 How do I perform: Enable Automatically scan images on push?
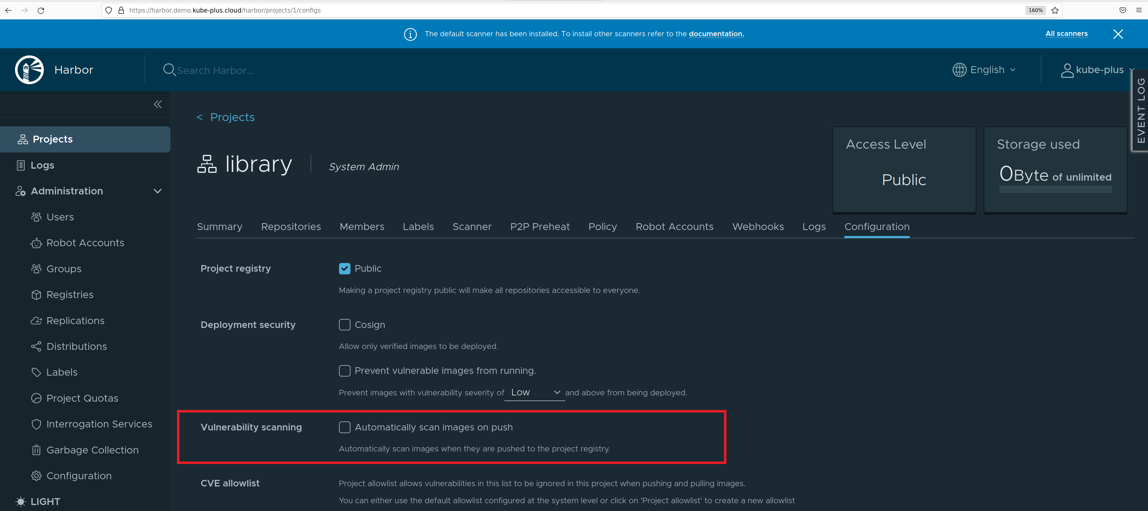pos(344,427)
